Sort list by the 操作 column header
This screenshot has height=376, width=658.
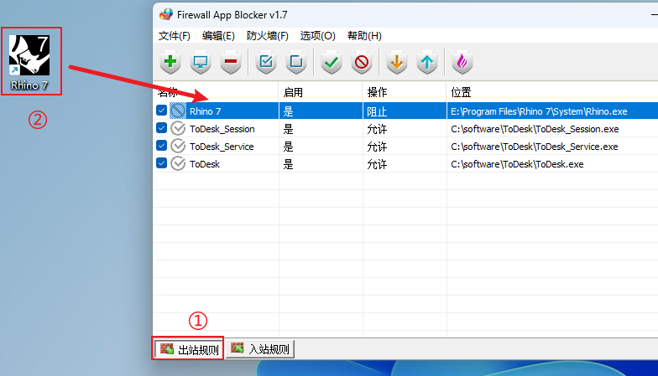(x=405, y=92)
